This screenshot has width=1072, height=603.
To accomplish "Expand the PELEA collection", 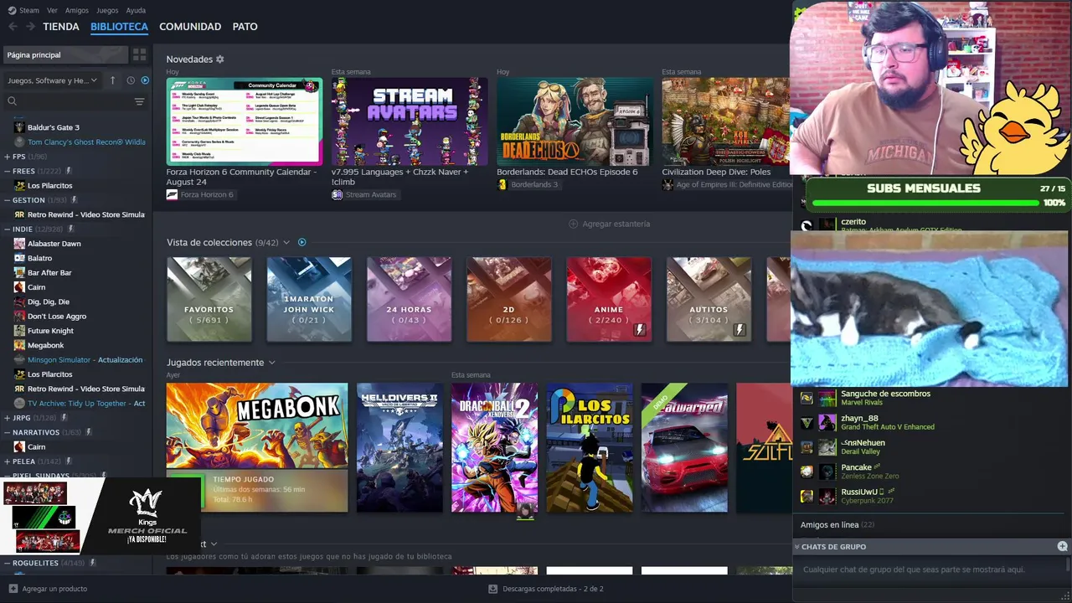I will tap(8, 461).
